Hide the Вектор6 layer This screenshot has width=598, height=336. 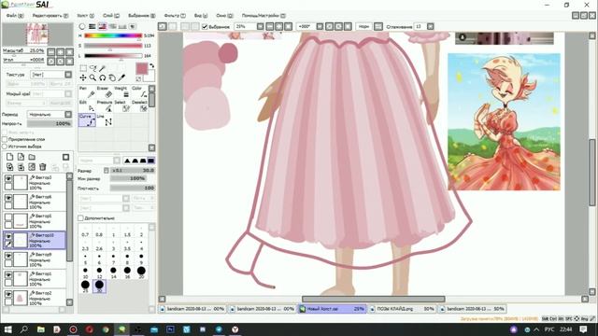[x=8, y=198]
